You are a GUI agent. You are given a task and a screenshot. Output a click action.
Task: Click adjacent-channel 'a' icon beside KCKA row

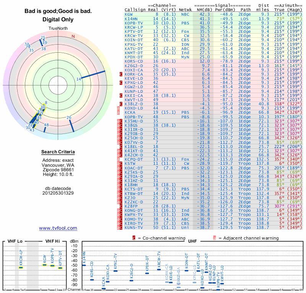coord(118,113)
